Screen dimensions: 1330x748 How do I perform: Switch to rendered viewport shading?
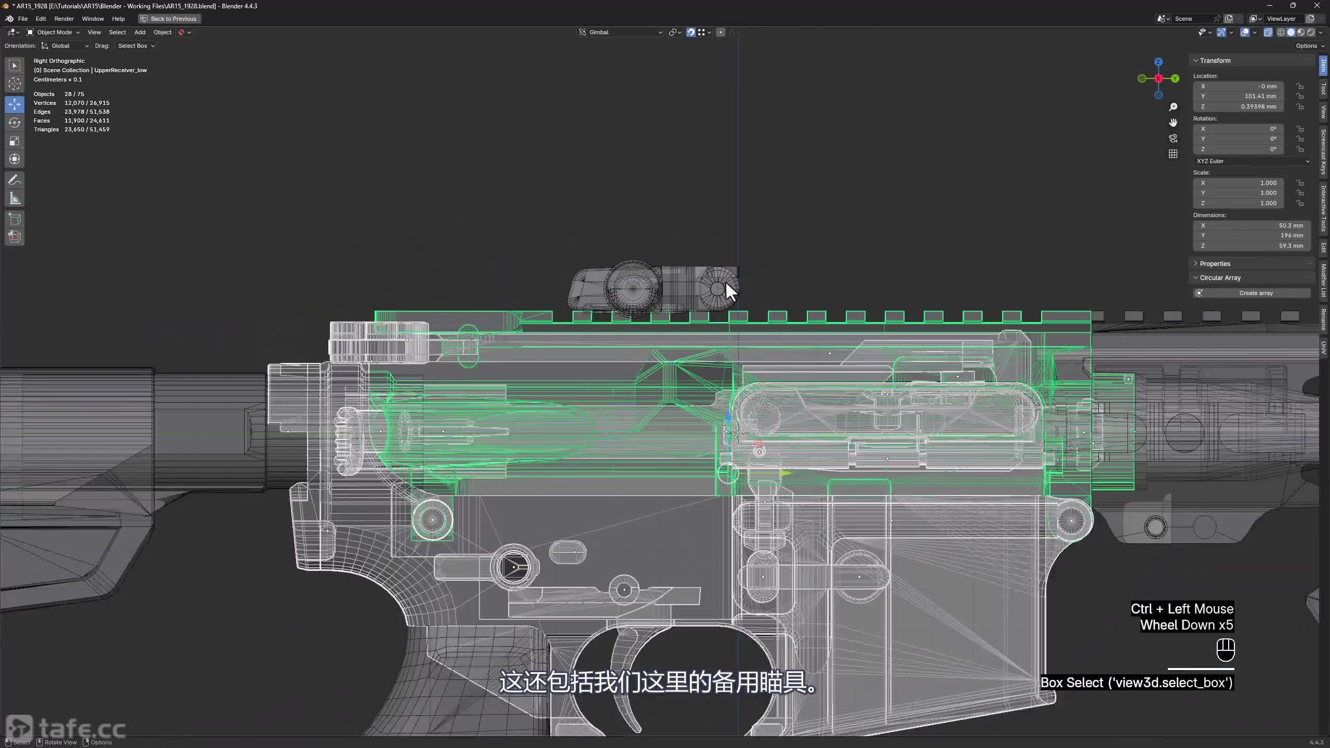(1311, 32)
